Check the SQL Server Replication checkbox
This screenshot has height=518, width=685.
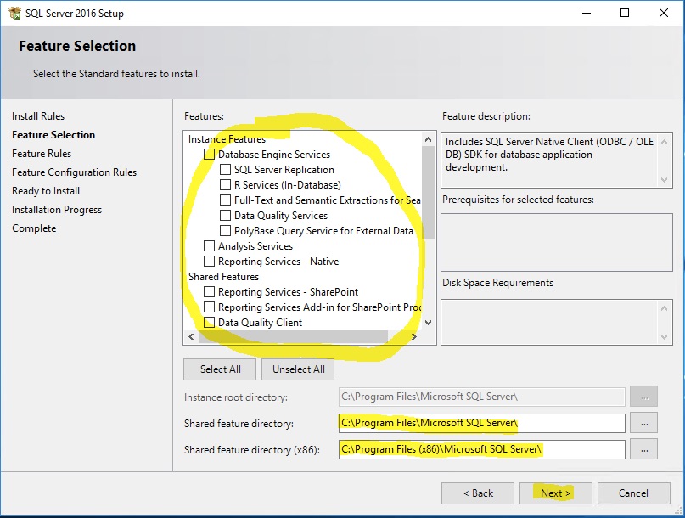point(225,169)
